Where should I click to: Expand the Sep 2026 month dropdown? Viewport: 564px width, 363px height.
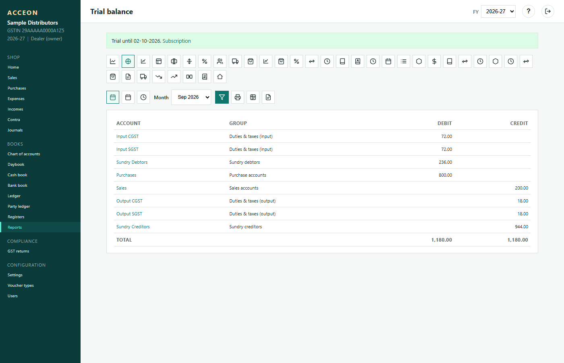pyautogui.click(x=191, y=97)
